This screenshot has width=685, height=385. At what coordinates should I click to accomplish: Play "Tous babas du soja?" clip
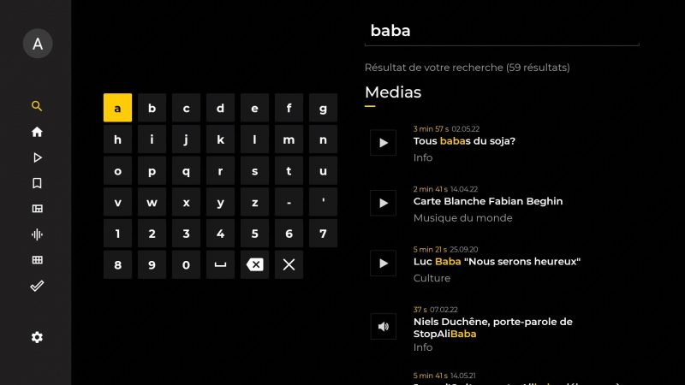click(x=383, y=142)
